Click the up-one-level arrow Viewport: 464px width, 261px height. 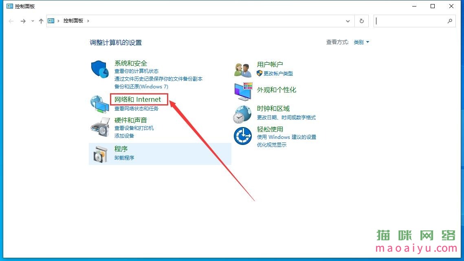[x=41, y=21]
